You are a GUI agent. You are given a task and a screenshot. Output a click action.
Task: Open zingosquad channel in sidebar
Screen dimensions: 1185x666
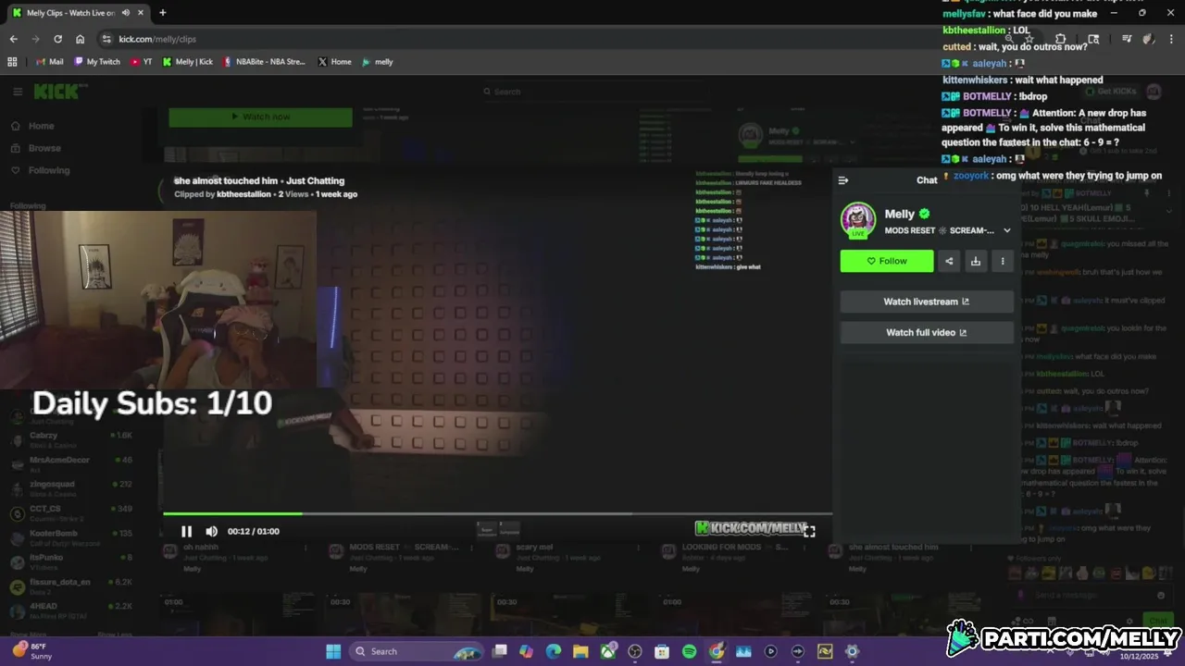click(x=72, y=487)
